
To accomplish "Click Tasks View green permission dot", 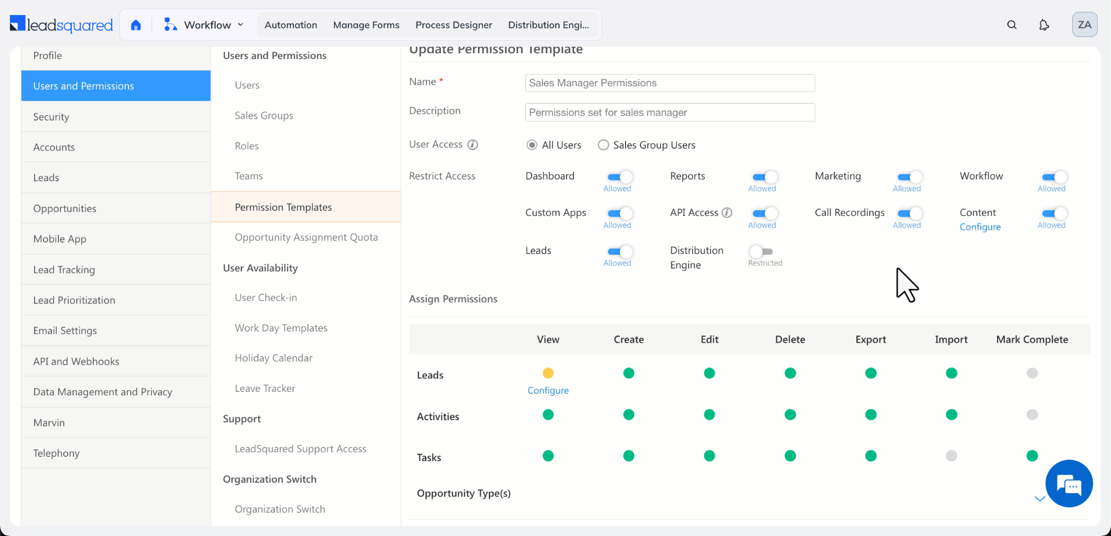I will tap(548, 456).
